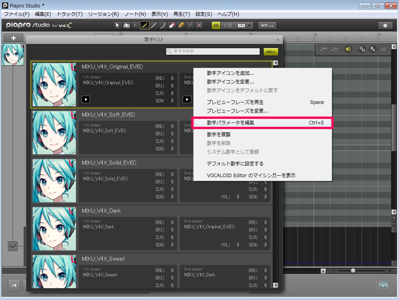This screenshot has height=300, width=399.
Task: Open the ヘルプ(H) menu
Action: point(228,14)
